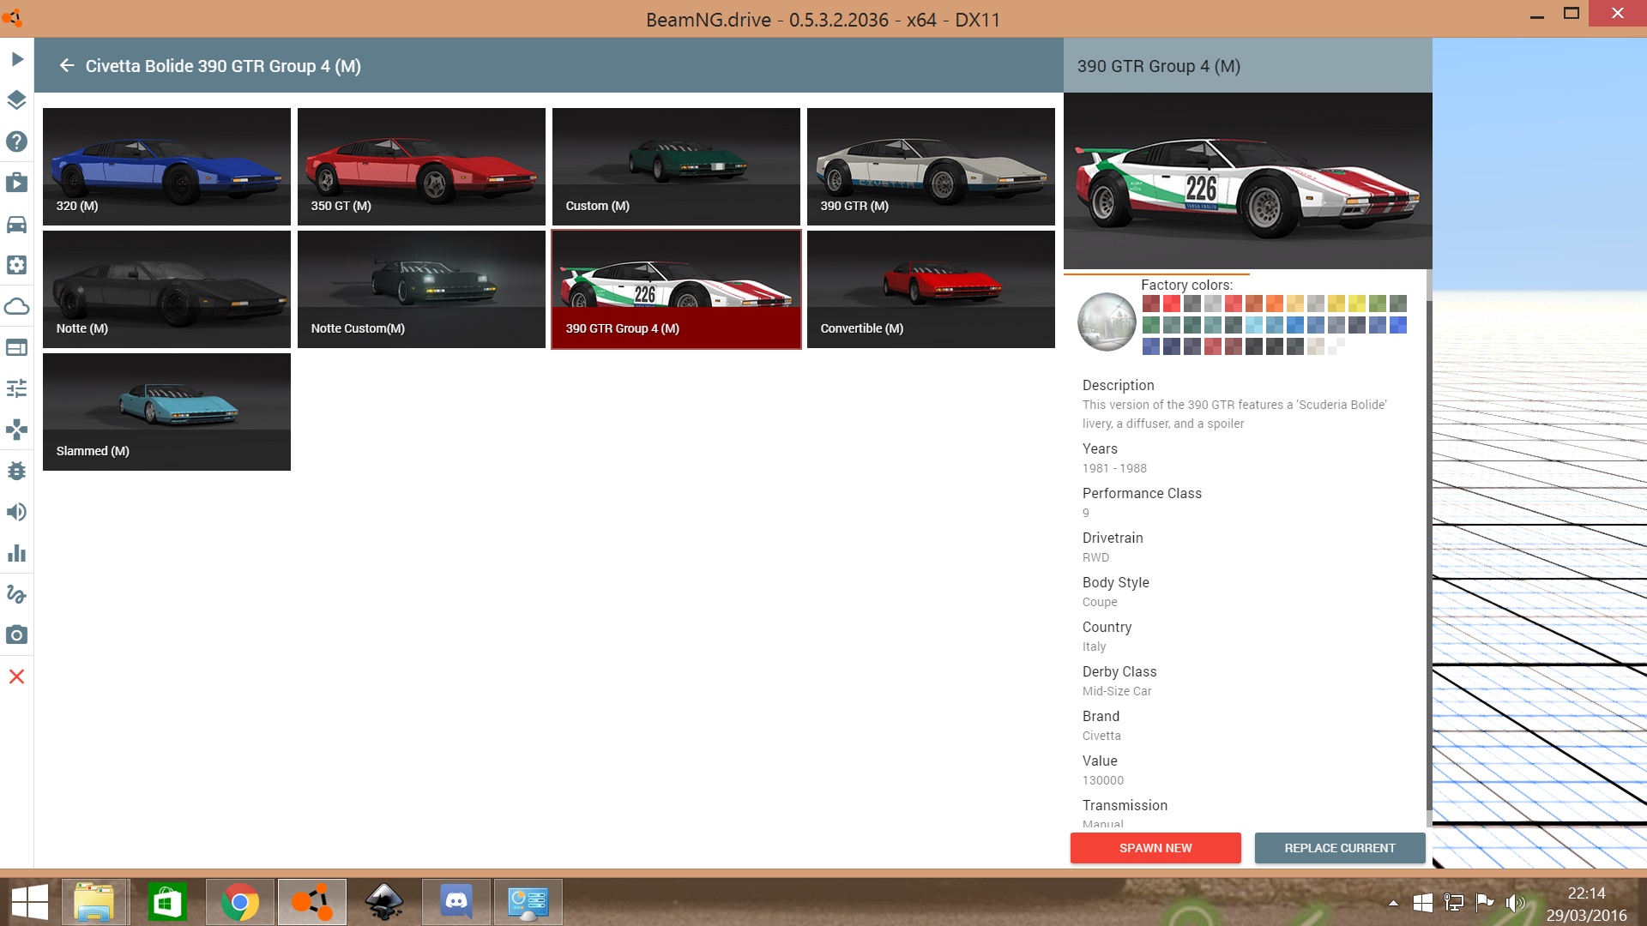Open Windows Store from taskbar
Screen dimensions: 1647x926
coord(166,902)
